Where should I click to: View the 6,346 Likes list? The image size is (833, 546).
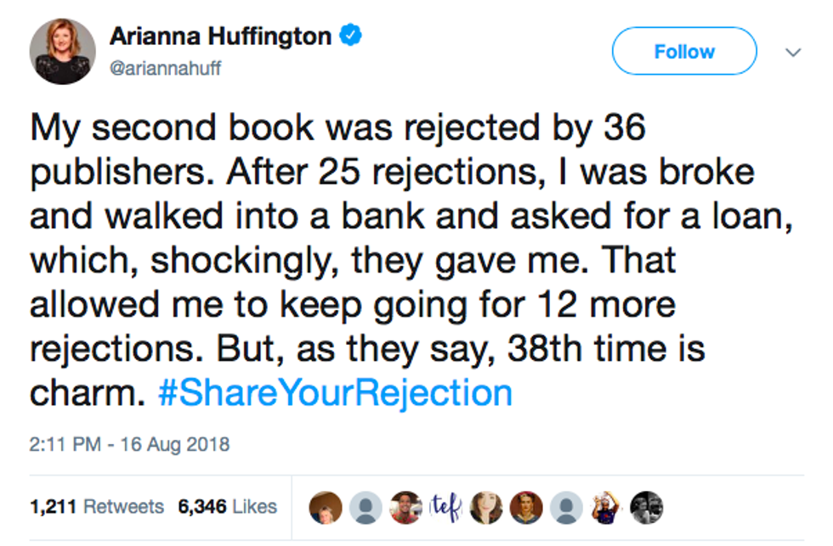point(227,507)
